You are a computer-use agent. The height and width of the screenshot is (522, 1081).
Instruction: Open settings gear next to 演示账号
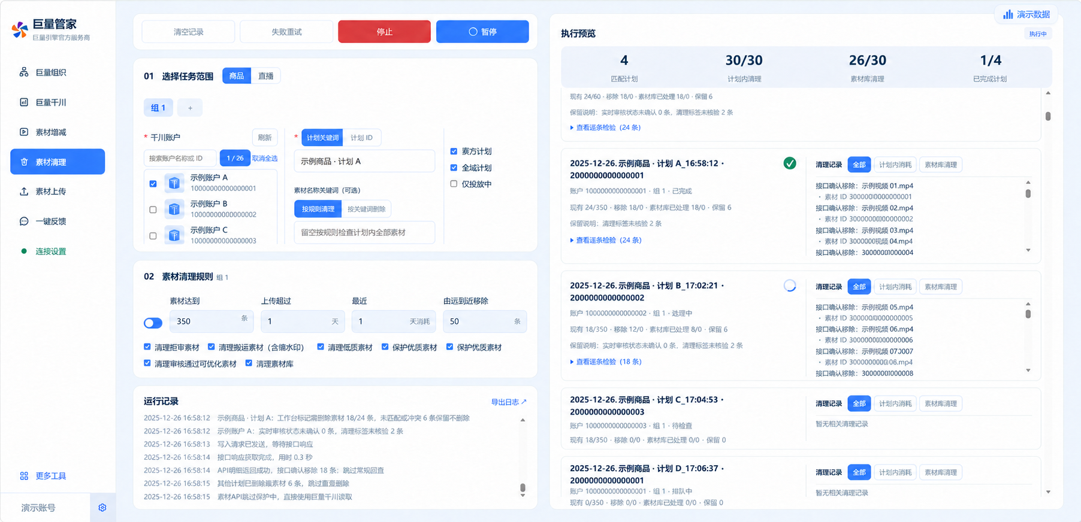[102, 508]
